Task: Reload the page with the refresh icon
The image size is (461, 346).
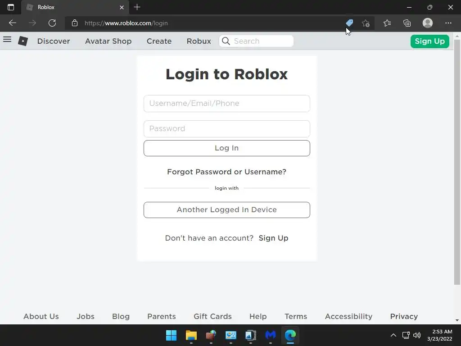Action: click(x=52, y=23)
